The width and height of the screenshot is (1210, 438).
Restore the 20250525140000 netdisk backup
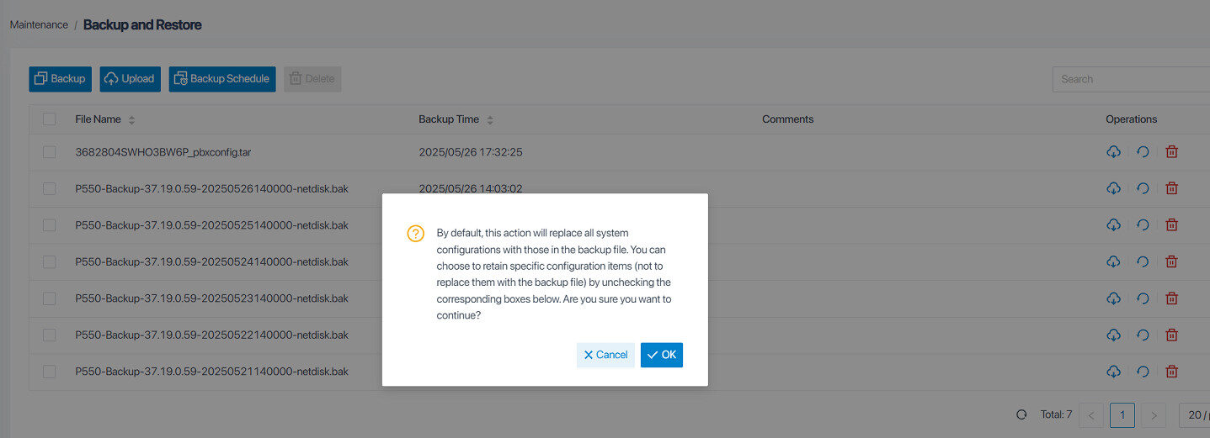[1143, 225]
